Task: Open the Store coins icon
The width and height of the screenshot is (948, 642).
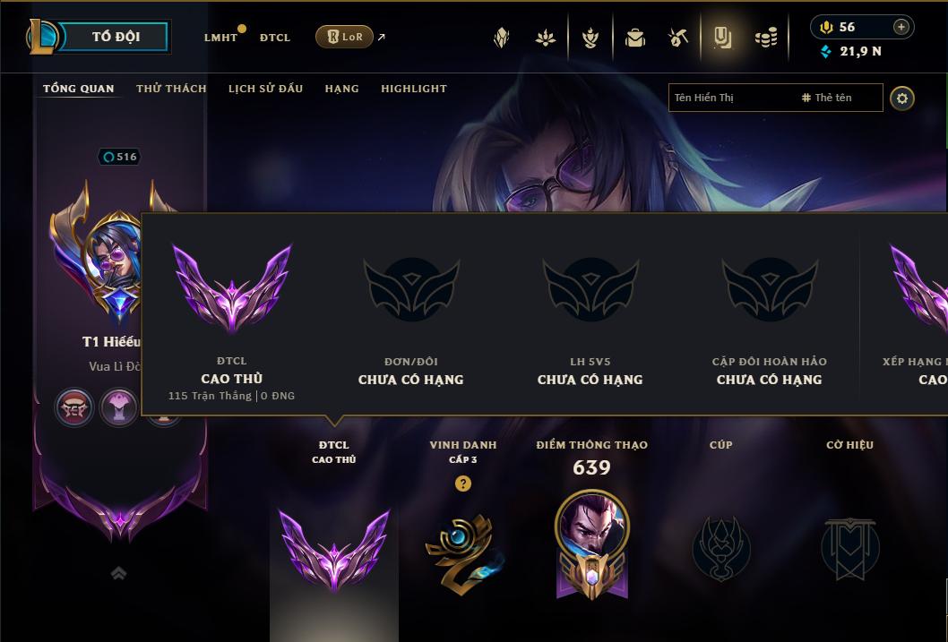Action: click(x=766, y=39)
